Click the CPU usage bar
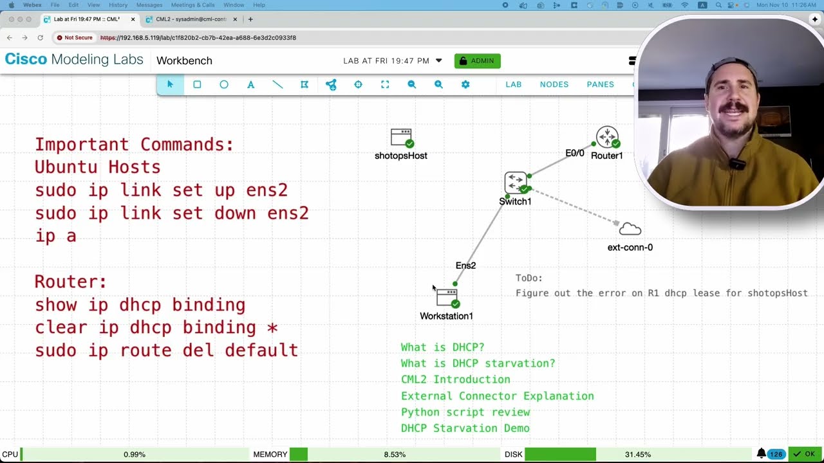824x463 pixels. (x=135, y=455)
